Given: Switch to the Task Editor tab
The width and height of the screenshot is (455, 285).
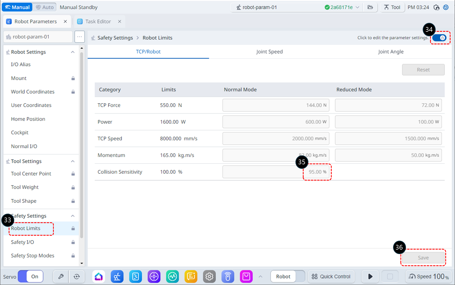Looking at the screenshot, I should pyautogui.click(x=98, y=22).
